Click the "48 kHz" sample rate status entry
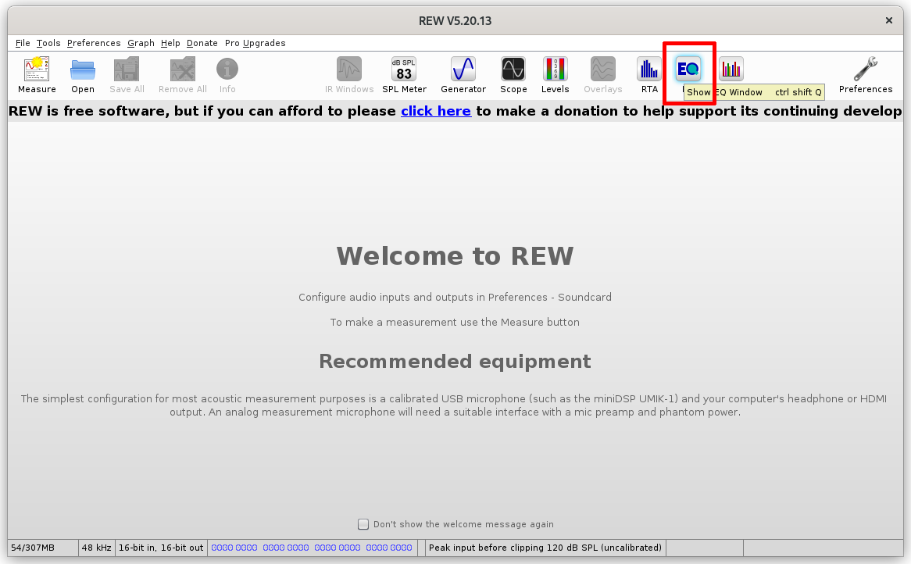This screenshot has height=564, width=911. [96, 548]
